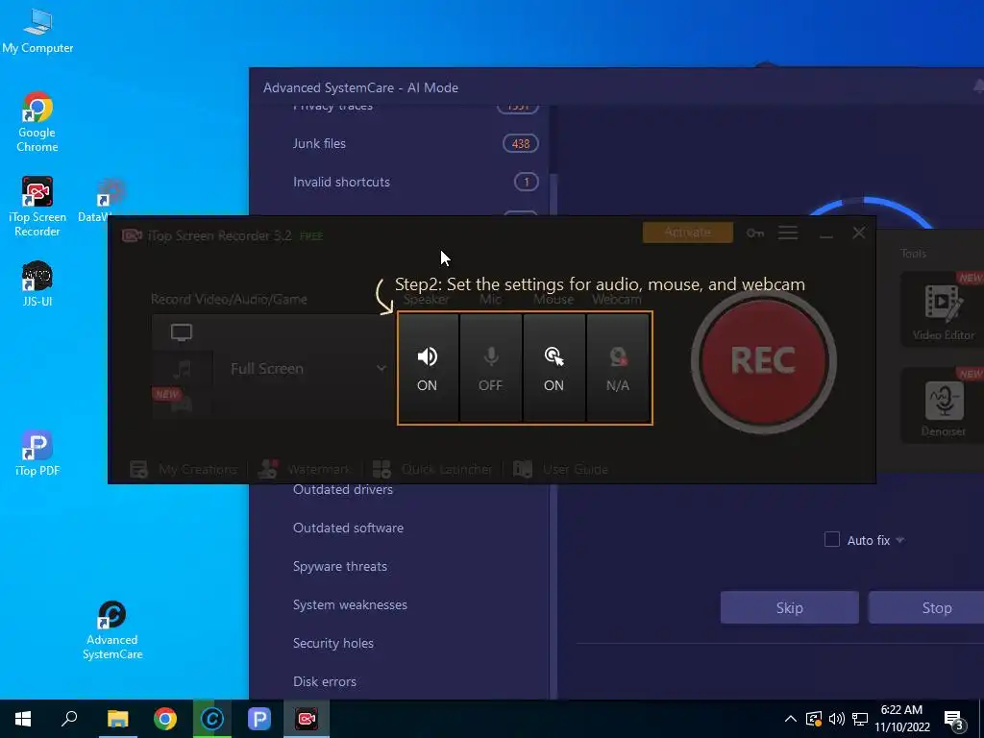The image size is (984, 738).
Task: Open the taskbar search
Action: pyautogui.click(x=69, y=719)
